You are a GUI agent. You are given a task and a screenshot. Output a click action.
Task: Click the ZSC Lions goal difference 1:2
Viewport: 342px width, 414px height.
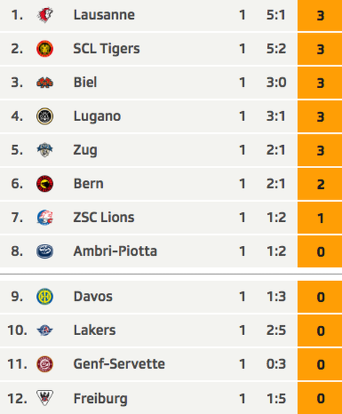coord(276,218)
